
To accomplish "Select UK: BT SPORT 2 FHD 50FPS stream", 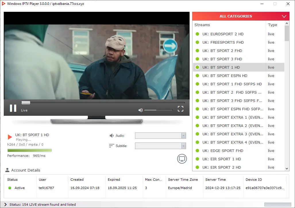I will coord(239,92).
